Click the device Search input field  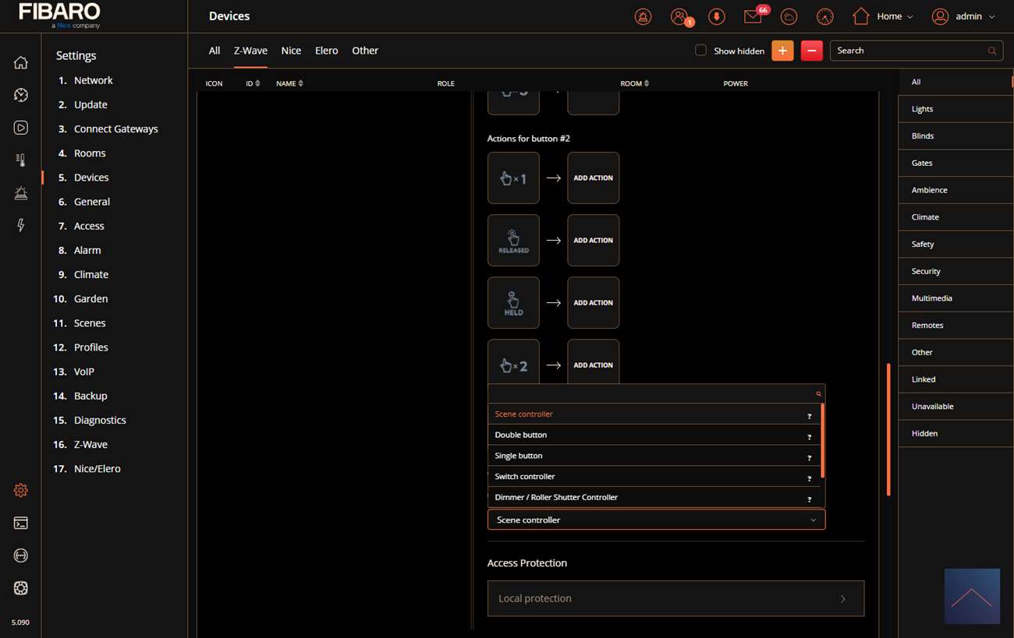tap(909, 51)
